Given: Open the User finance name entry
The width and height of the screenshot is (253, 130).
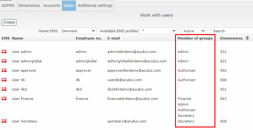Looking at the screenshot, I should [x=23, y=99].
